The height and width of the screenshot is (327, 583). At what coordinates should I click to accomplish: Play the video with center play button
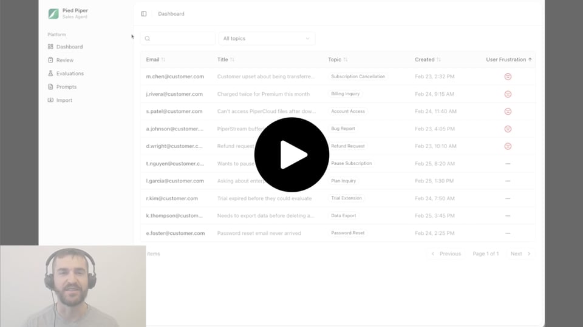pyautogui.click(x=291, y=155)
